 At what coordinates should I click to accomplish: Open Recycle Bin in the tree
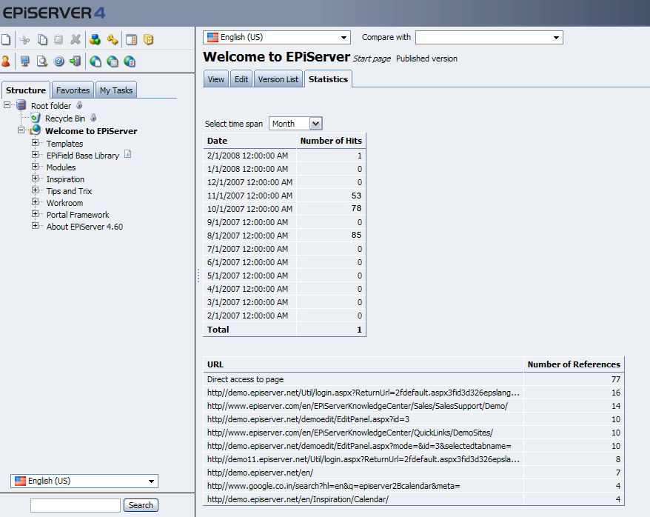coord(64,119)
